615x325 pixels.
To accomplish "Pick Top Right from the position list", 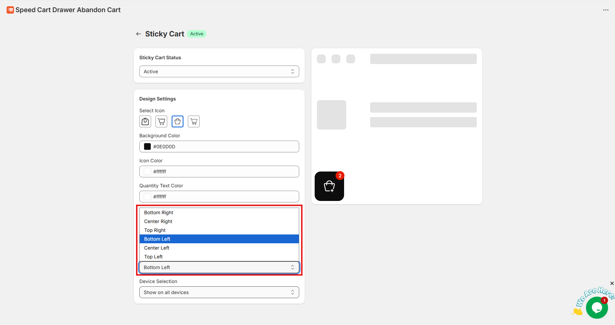I will click(155, 230).
